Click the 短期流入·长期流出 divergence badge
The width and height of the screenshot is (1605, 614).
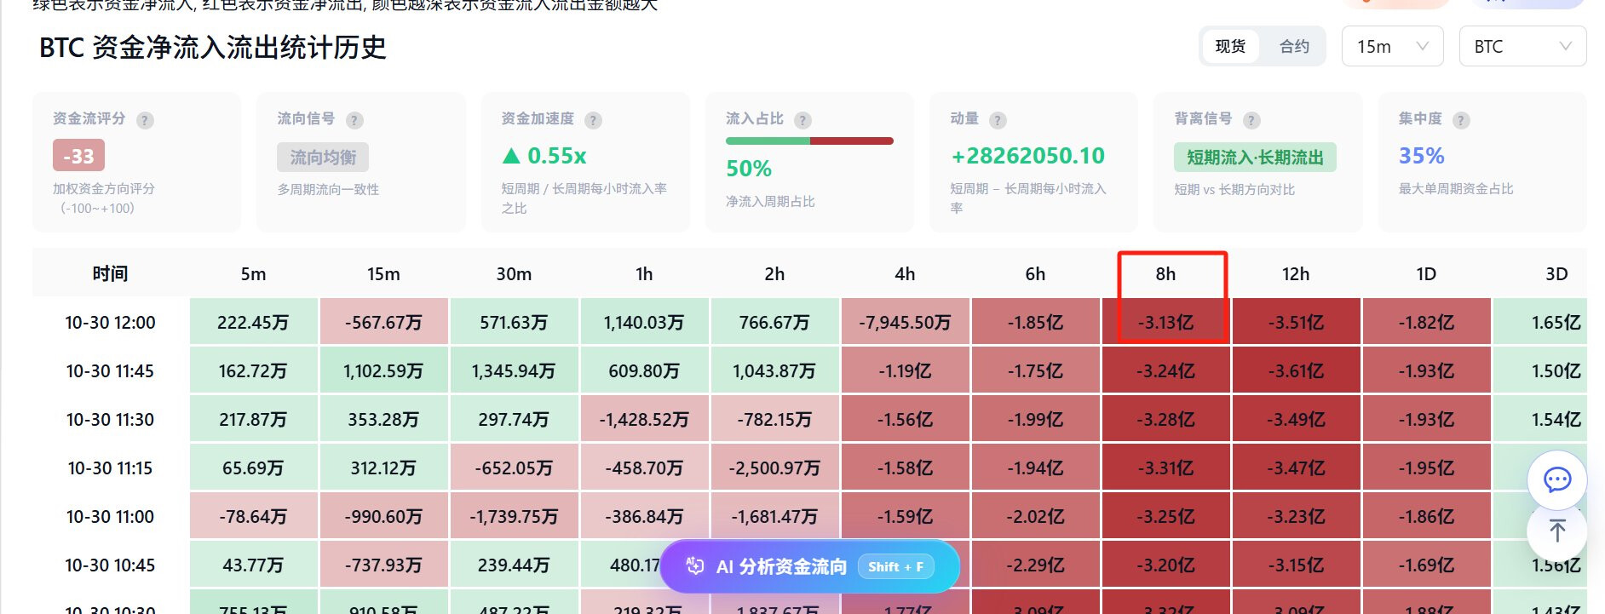(x=1255, y=158)
